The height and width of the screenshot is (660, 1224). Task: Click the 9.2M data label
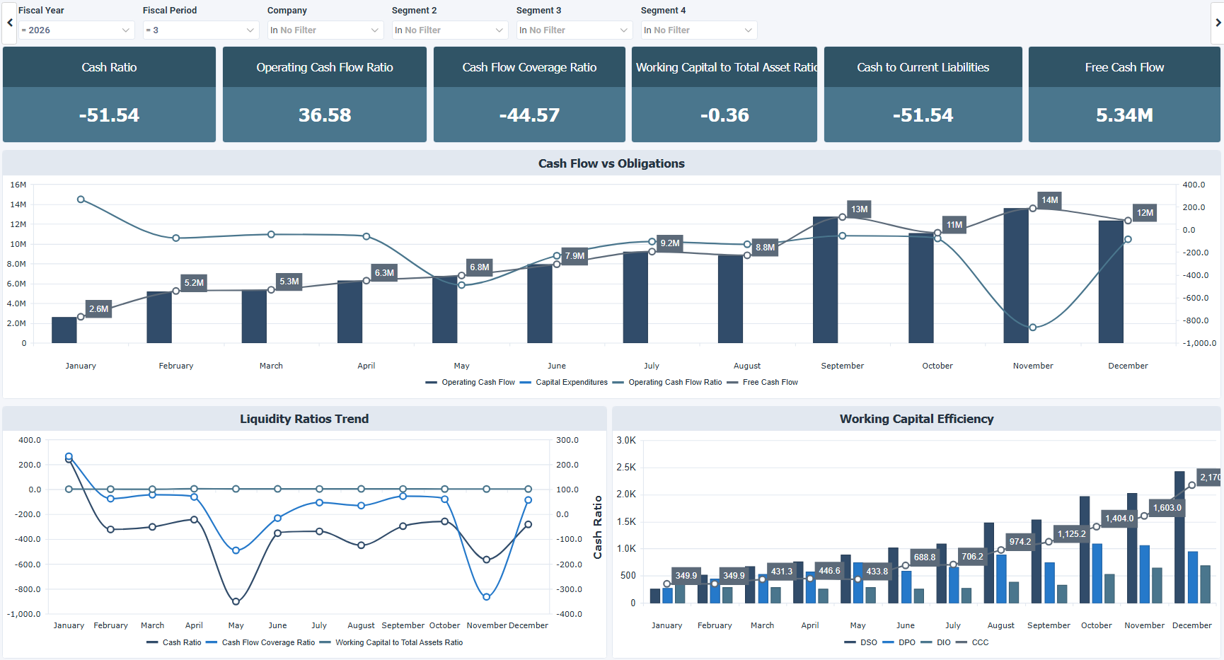(x=670, y=243)
